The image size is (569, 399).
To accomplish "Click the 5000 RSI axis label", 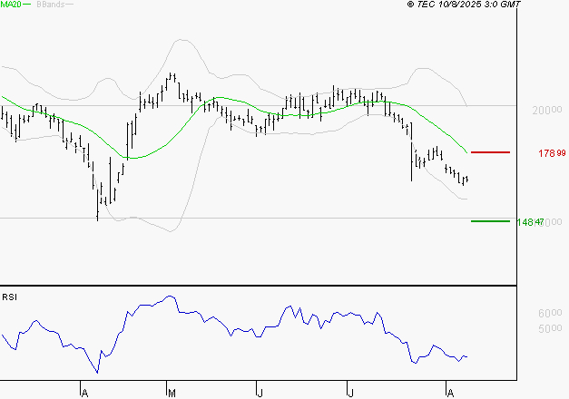I will coord(550,328).
